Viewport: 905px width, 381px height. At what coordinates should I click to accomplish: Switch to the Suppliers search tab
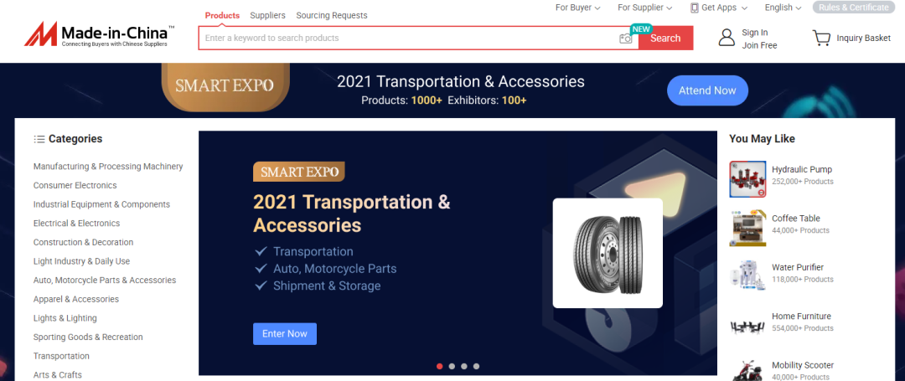point(268,16)
